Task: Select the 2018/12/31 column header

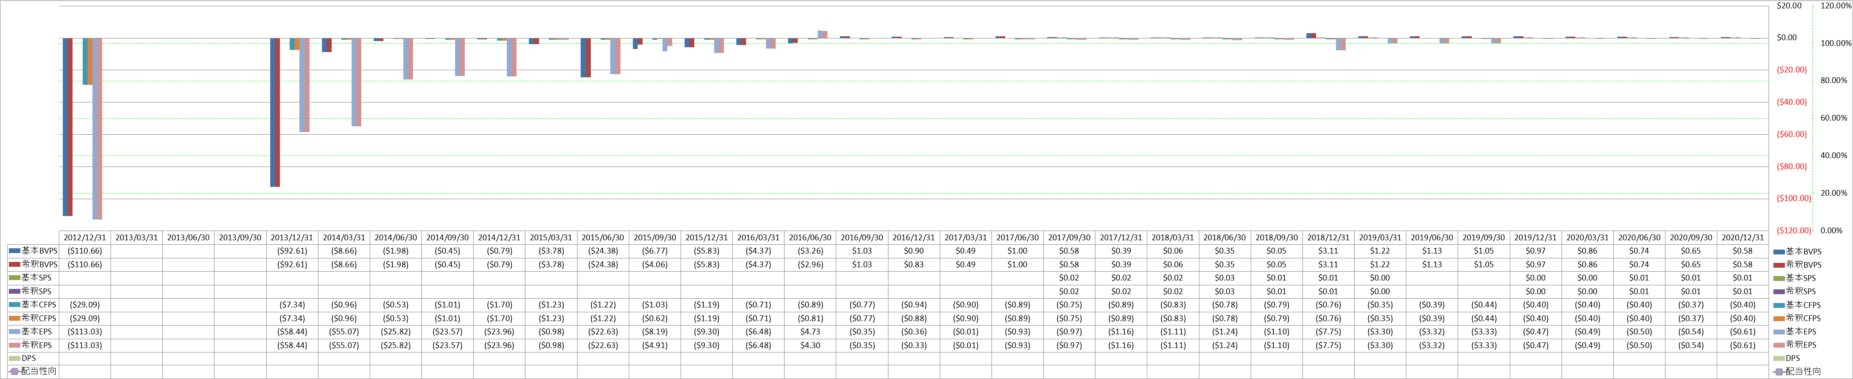Action: click(x=1328, y=237)
